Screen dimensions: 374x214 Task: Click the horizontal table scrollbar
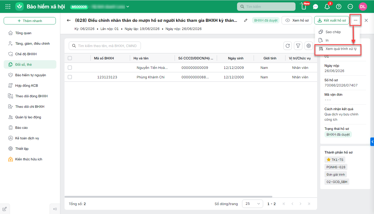168,196
